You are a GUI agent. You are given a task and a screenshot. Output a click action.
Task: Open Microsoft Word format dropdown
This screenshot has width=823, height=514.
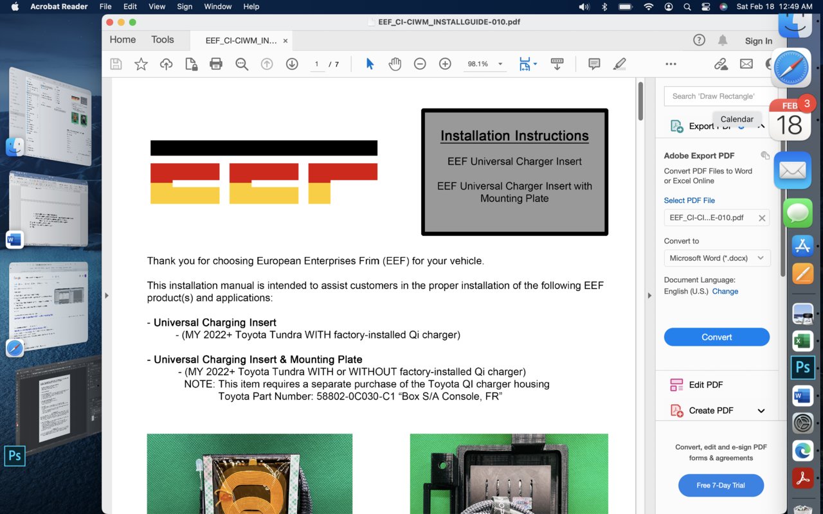pyautogui.click(x=717, y=258)
